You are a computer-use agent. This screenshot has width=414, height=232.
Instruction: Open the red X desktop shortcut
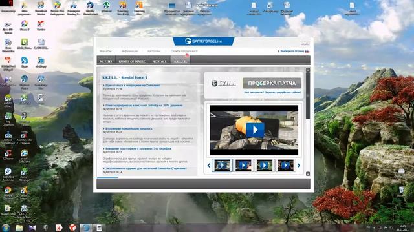click(41, 25)
